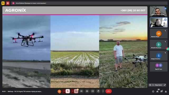Image resolution: width=169 pixels, height=95 pixels.
Task: Expand Oleg Ivanov self-view tile
Action: (165, 85)
